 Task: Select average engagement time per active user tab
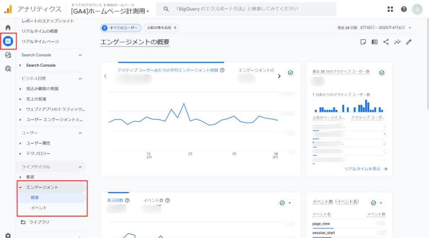coord(168,70)
